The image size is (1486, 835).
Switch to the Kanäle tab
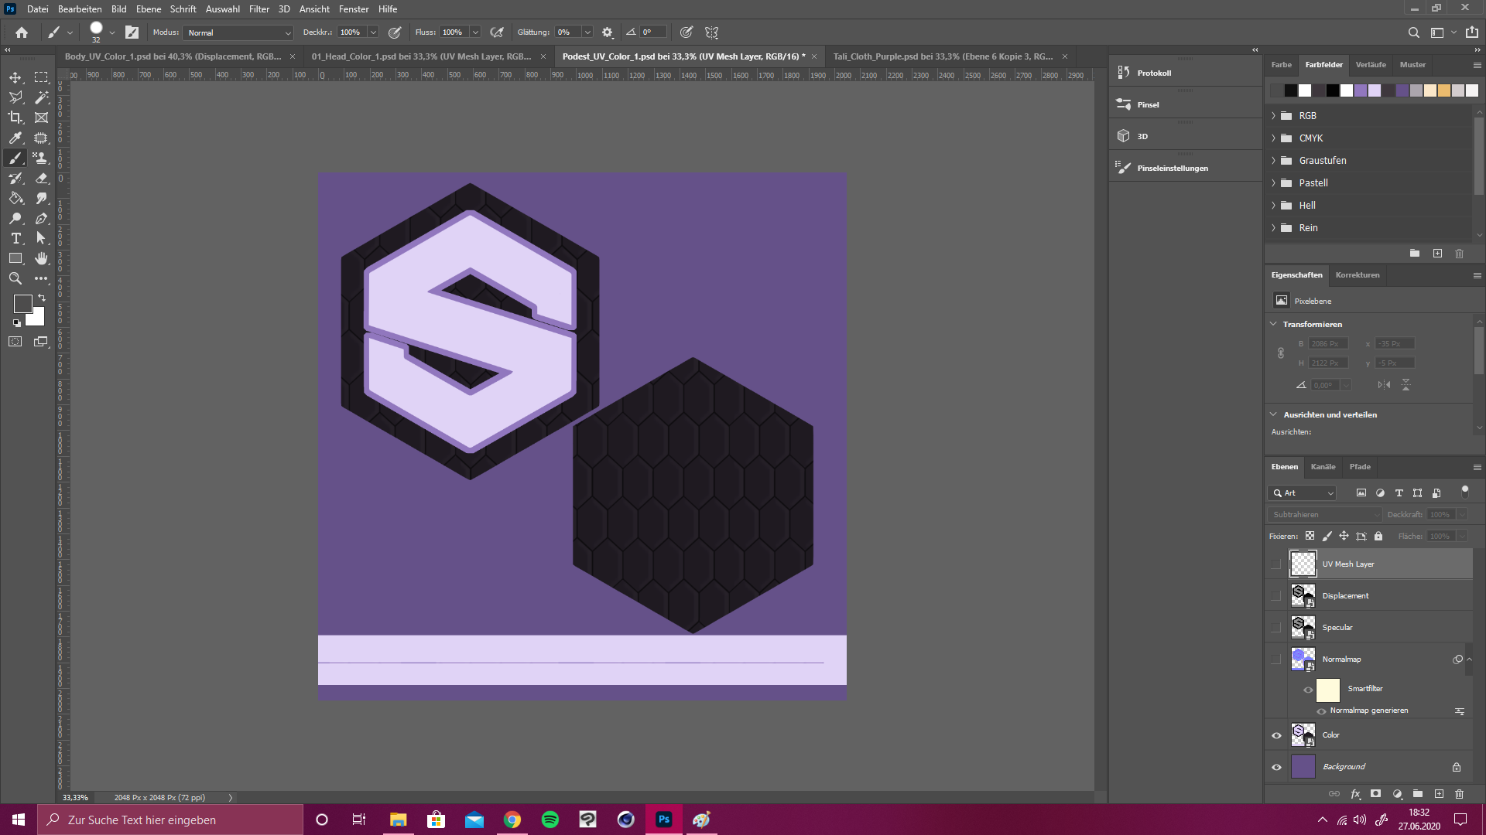1323,467
